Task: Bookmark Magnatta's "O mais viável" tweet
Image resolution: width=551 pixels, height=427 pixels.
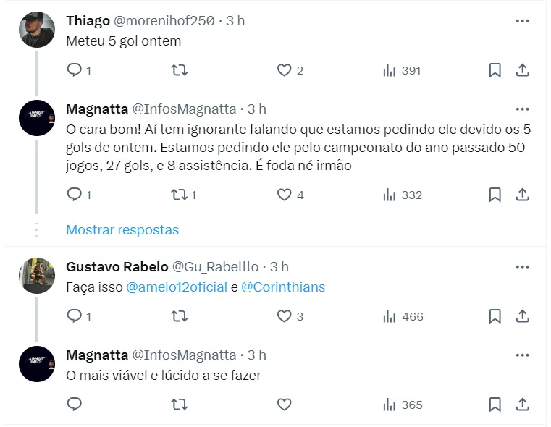Action: coord(495,405)
